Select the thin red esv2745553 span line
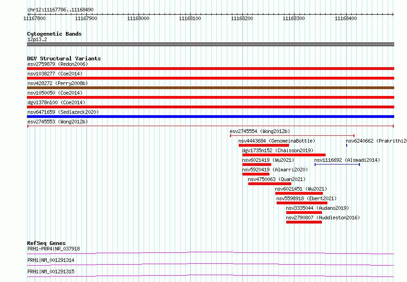The height and width of the screenshot is (282, 407). point(210,126)
